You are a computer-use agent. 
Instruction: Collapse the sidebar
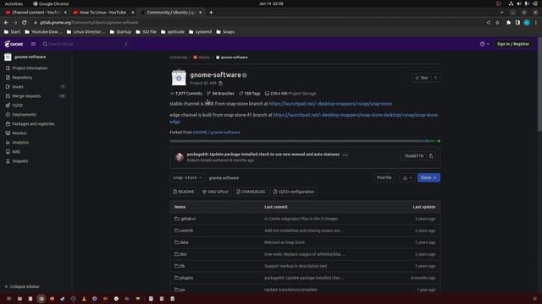click(x=22, y=286)
